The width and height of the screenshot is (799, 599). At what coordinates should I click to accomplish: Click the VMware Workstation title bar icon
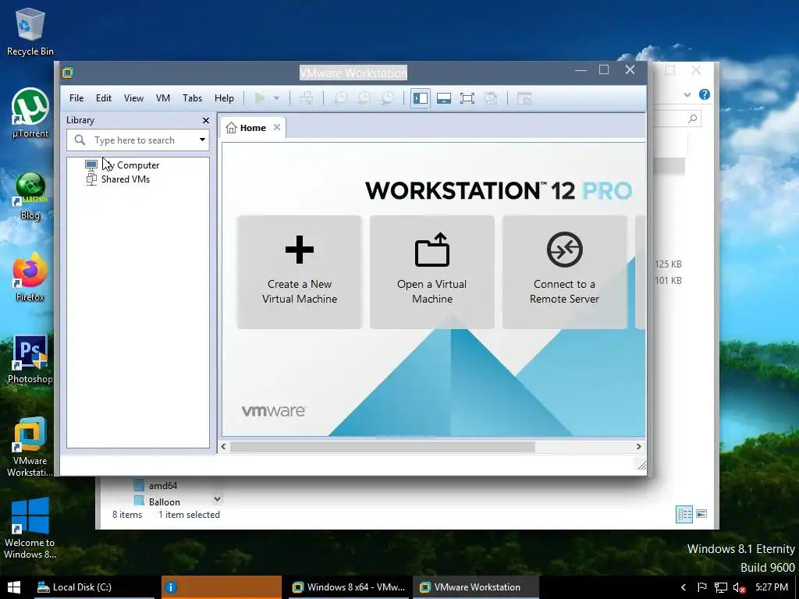coord(68,73)
